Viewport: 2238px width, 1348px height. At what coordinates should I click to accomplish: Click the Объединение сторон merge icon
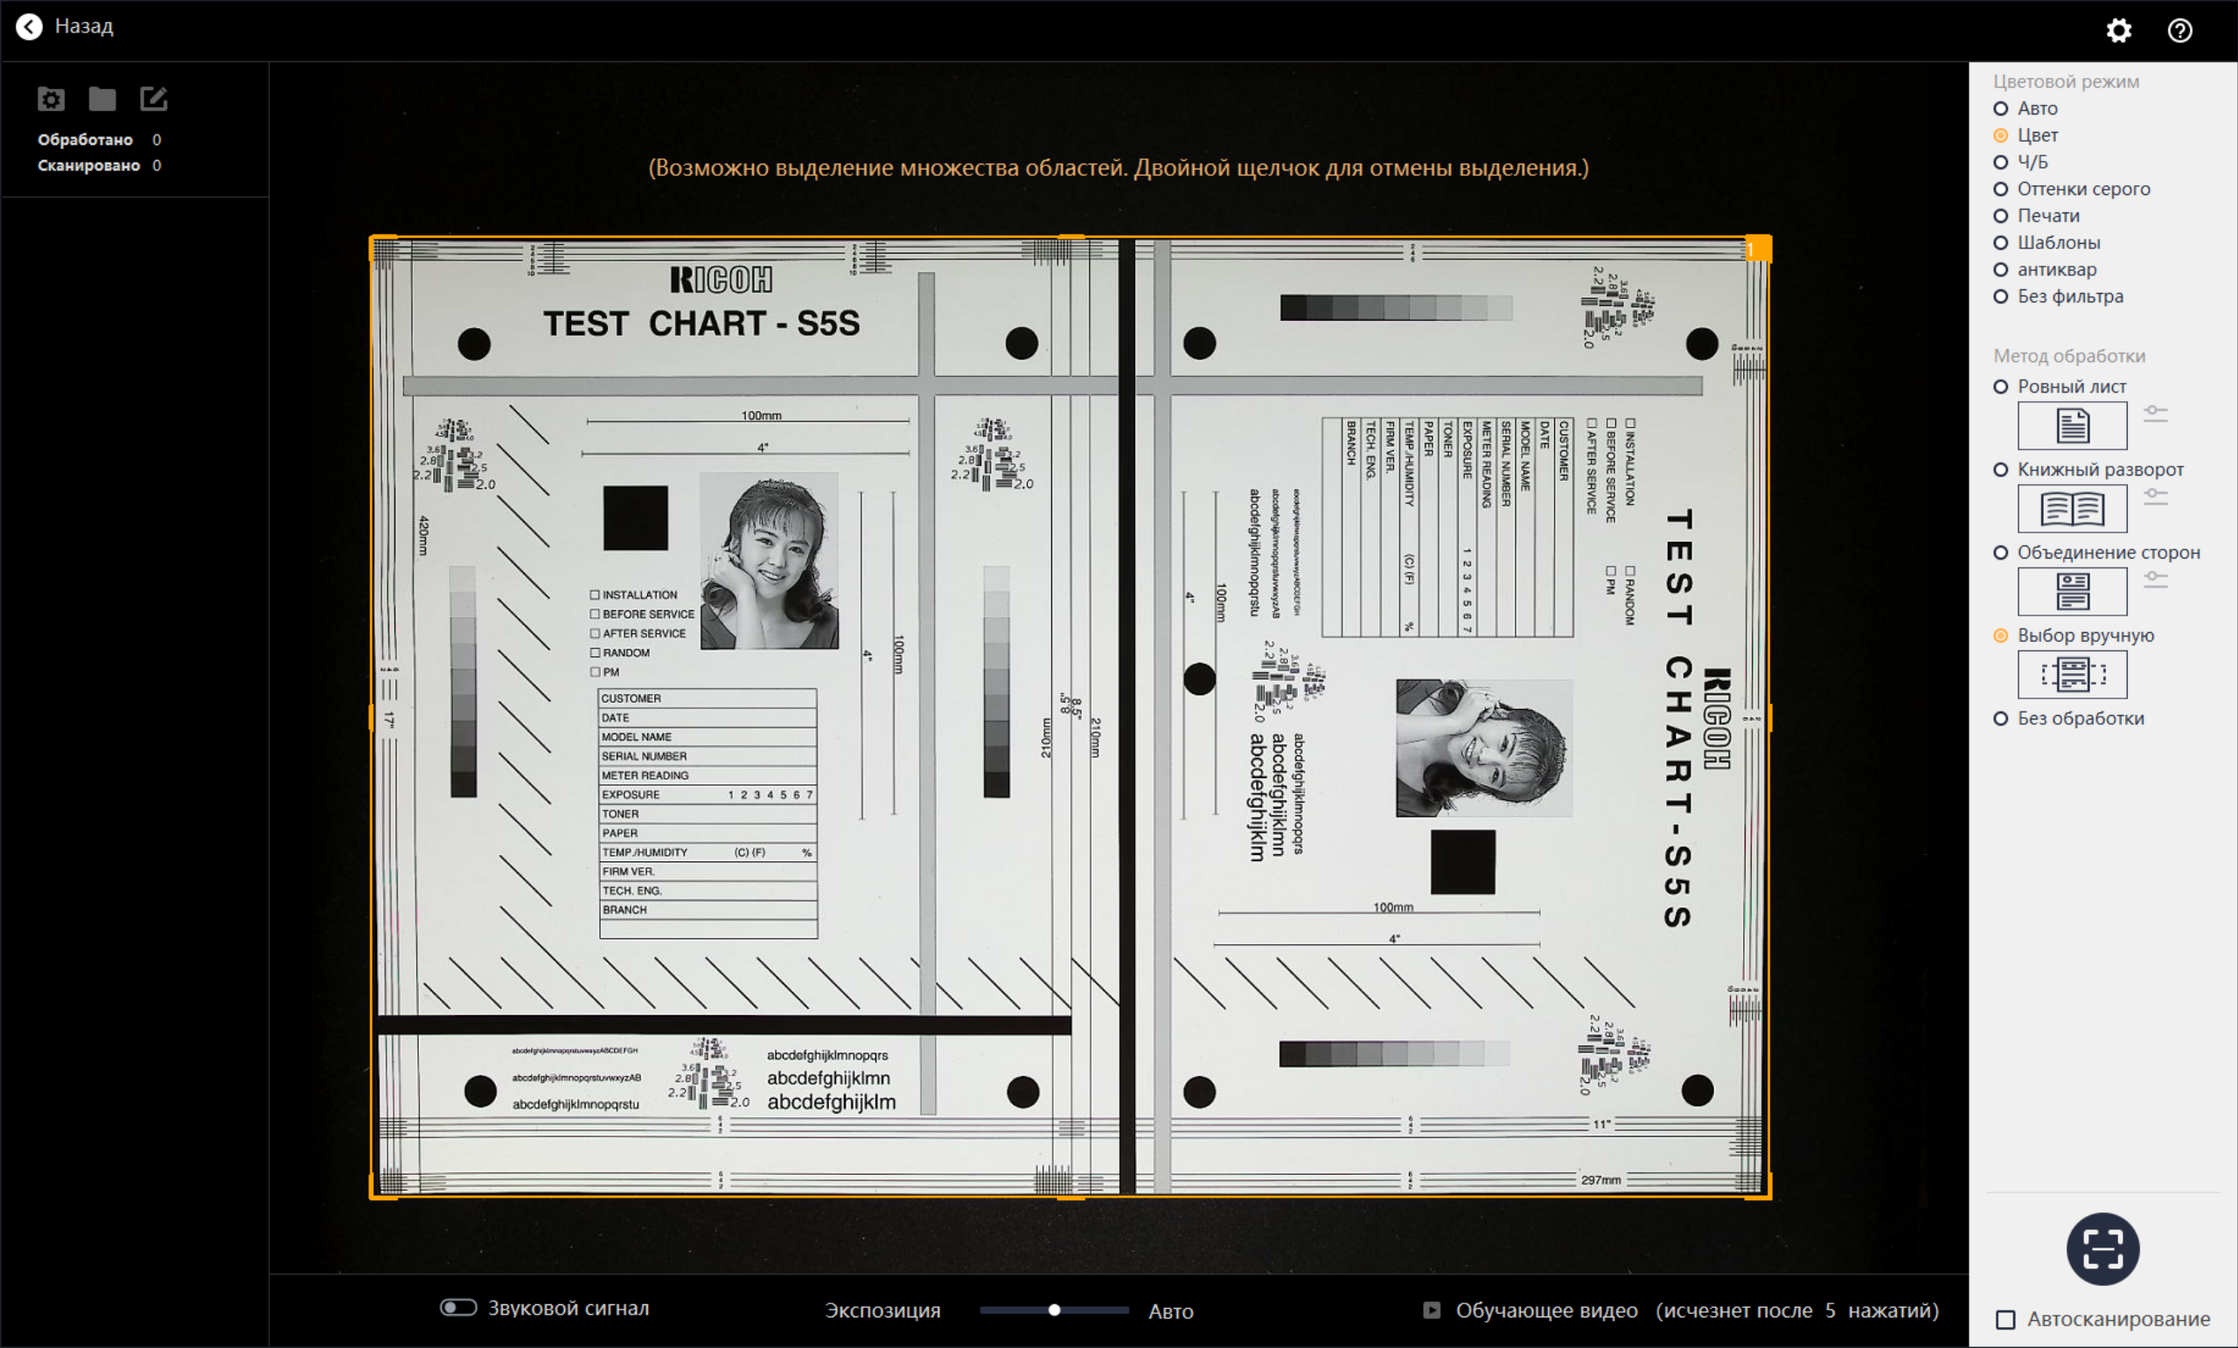[2072, 592]
